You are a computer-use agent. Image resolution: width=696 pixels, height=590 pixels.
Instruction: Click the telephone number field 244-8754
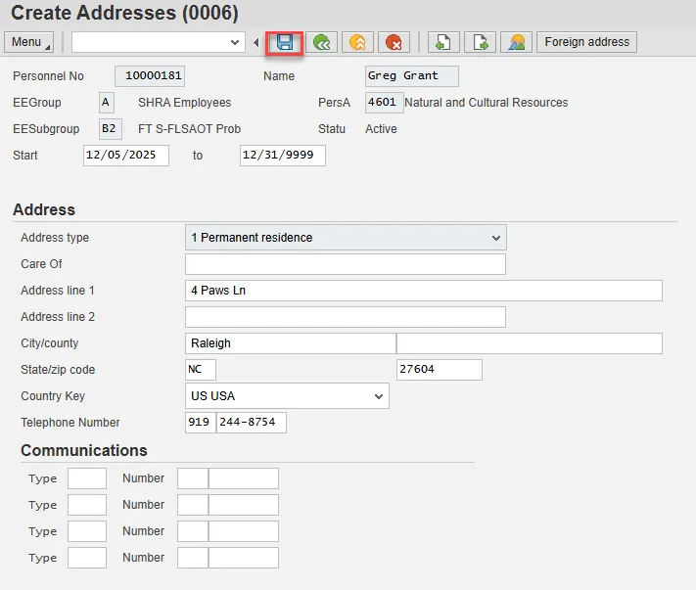coord(251,423)
